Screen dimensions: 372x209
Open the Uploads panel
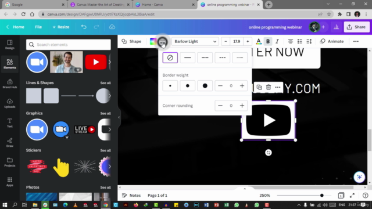click(x=10, y=103)
